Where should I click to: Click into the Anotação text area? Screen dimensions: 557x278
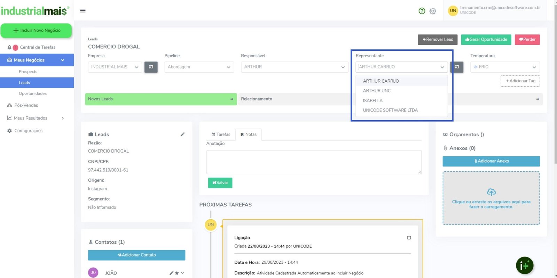tap(314, 162)
